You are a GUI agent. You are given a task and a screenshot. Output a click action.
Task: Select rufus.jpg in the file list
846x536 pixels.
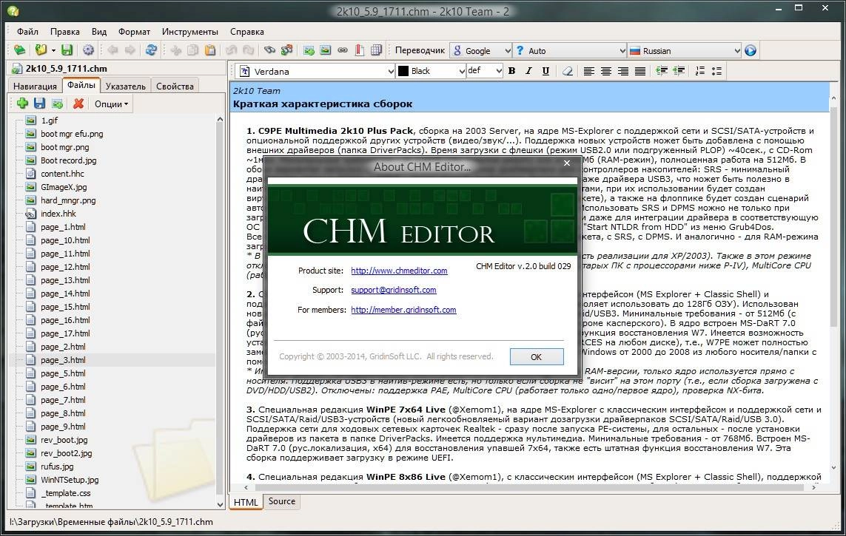(x=57, y=467)
